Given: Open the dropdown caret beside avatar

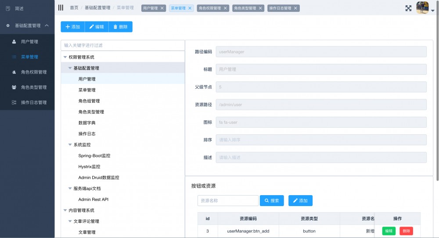Looking at the screenshot, I should (432, 10).
